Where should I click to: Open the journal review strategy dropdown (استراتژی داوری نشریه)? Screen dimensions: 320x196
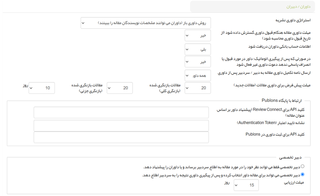146,23
